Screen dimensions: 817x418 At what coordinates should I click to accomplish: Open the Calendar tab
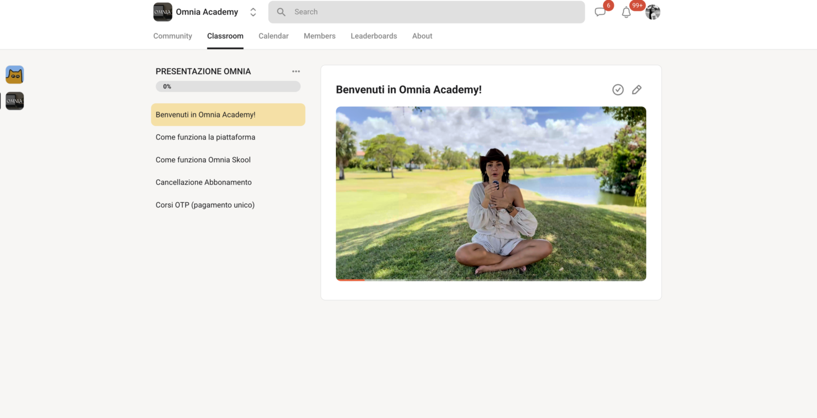(x=273, y=36)
